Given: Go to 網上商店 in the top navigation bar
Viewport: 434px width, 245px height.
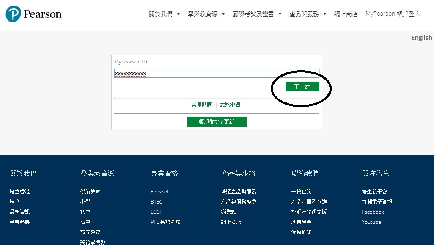Looking at the screenshot, I should 346,14.
